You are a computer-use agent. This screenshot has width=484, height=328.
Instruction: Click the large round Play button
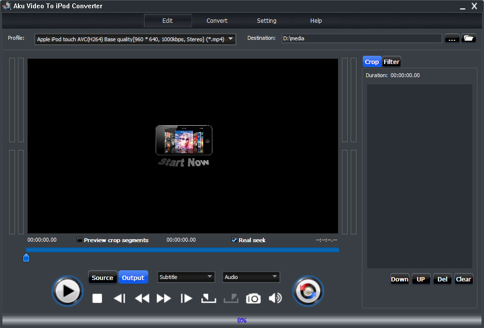pyautogui.click(x=68, y=291)
